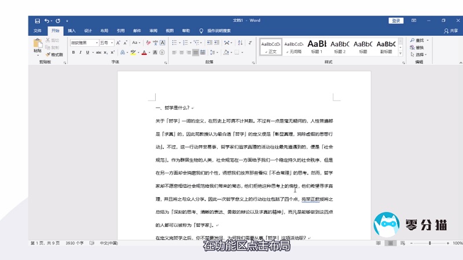Click the Replace (替换) icon
Viewport: 463px width, 260px height.
[x=417, y=47]
